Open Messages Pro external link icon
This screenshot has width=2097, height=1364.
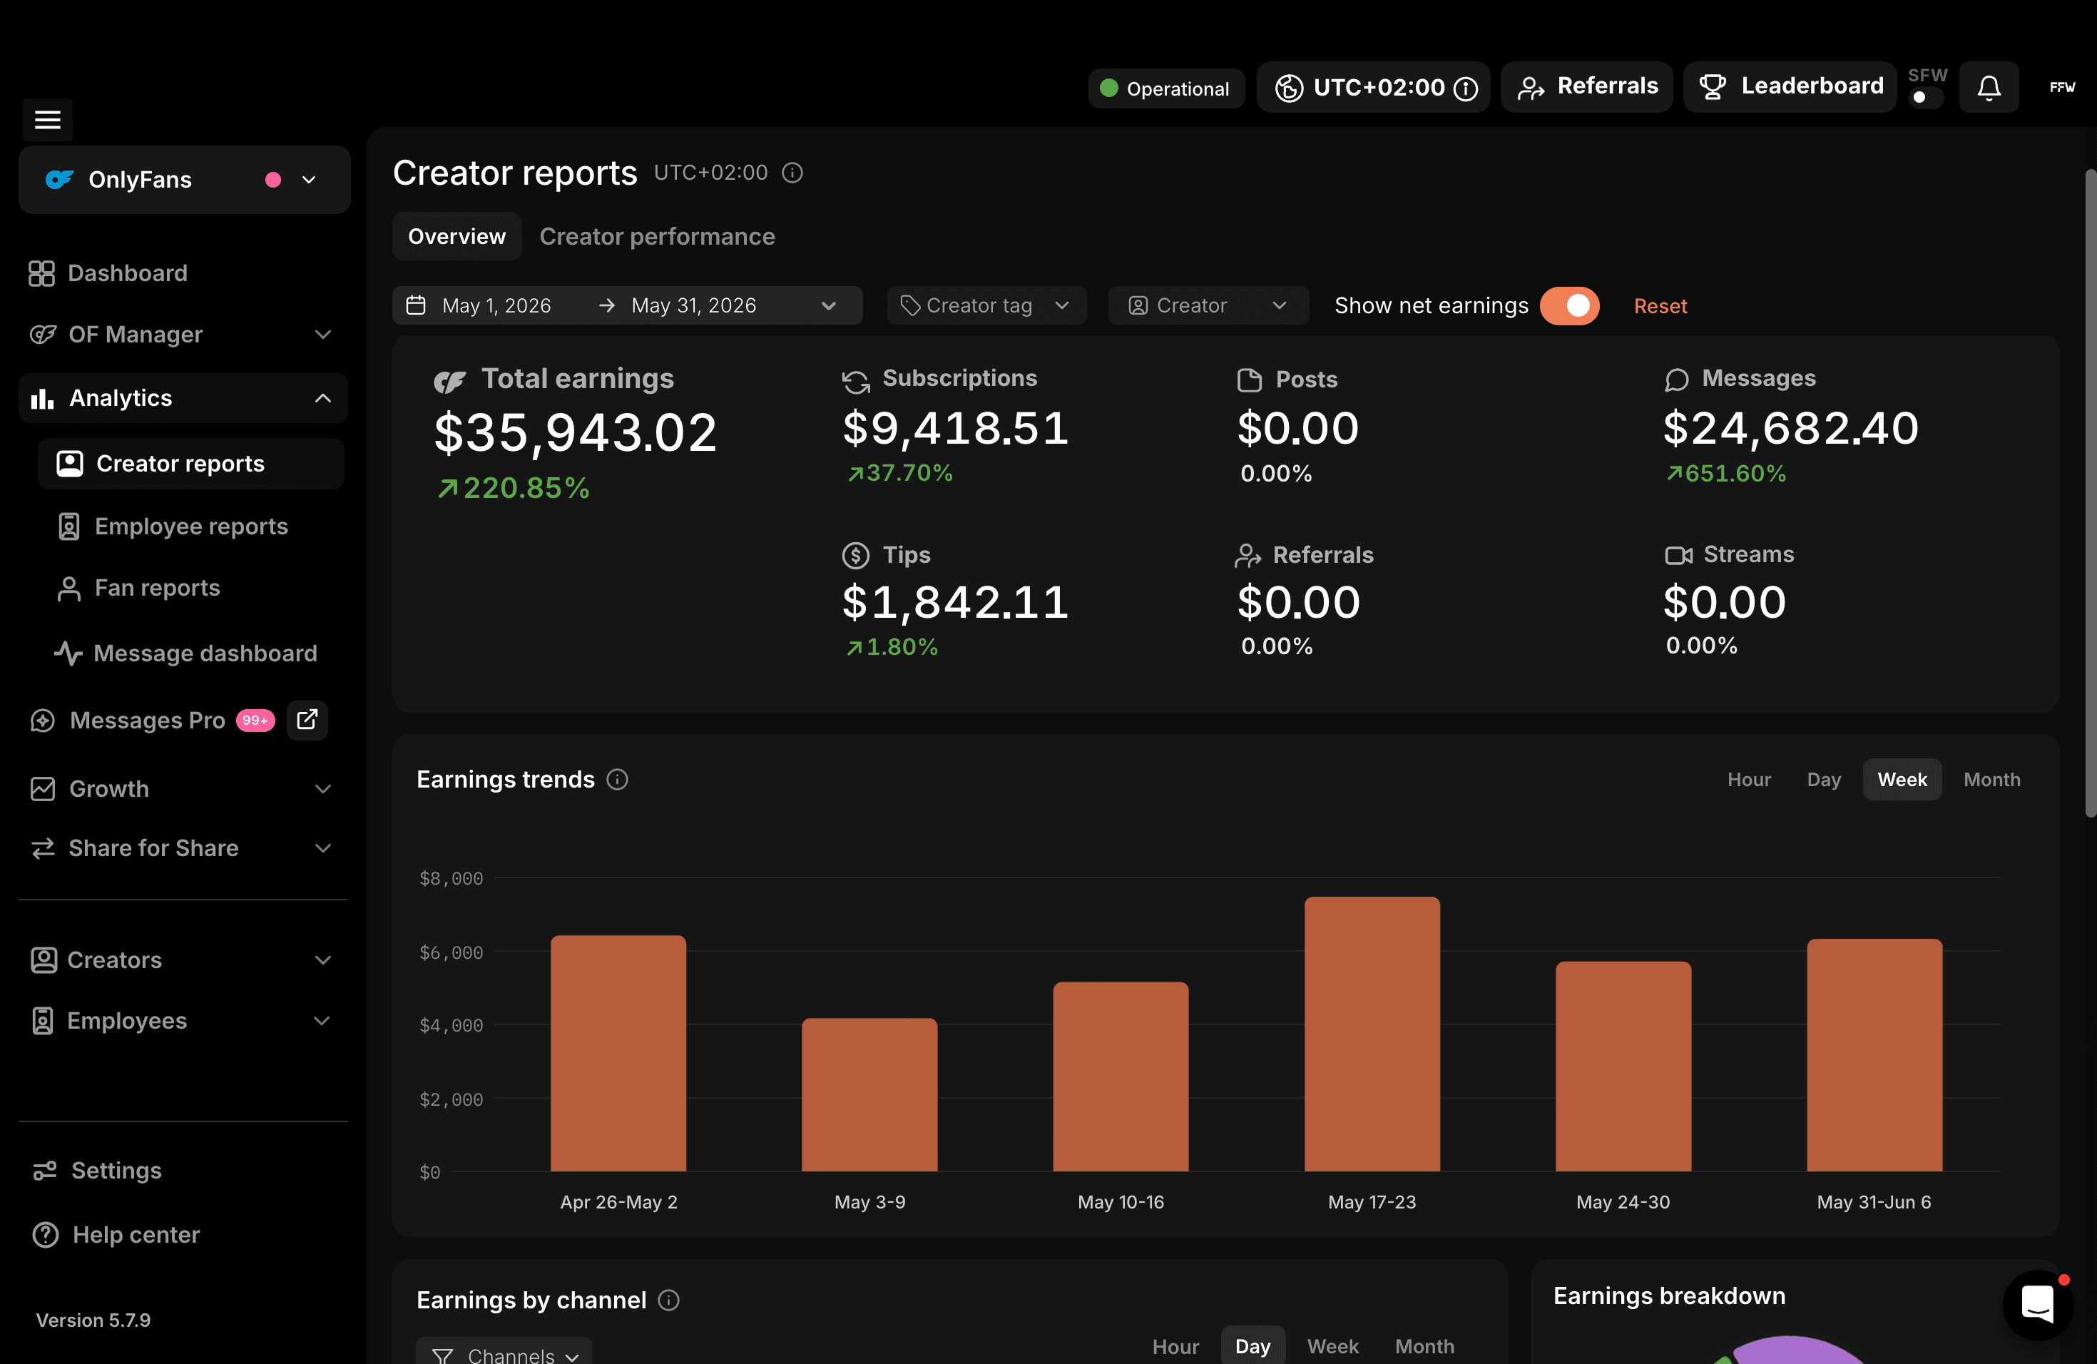coord(307,720)
